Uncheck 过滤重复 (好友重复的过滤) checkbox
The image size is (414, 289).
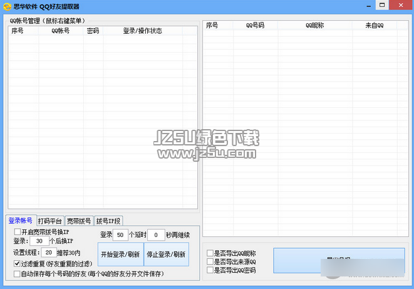(x=17, y=263)
